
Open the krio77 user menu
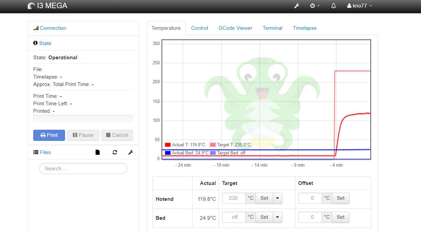(x=360, y=6)
